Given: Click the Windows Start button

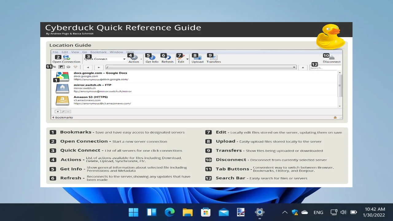Looking at the screenshot, I should (134, 212).
